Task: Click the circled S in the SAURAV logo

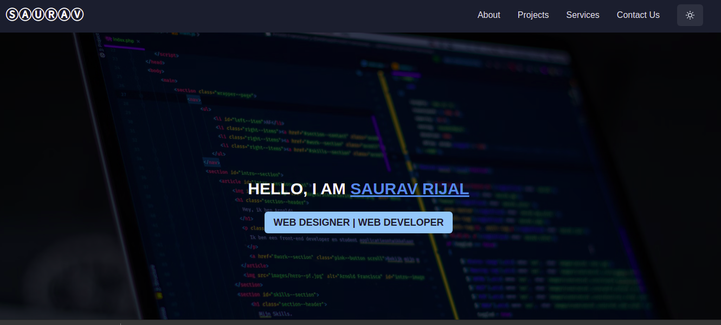Action: pyautogui.click(x=11, y=14)
